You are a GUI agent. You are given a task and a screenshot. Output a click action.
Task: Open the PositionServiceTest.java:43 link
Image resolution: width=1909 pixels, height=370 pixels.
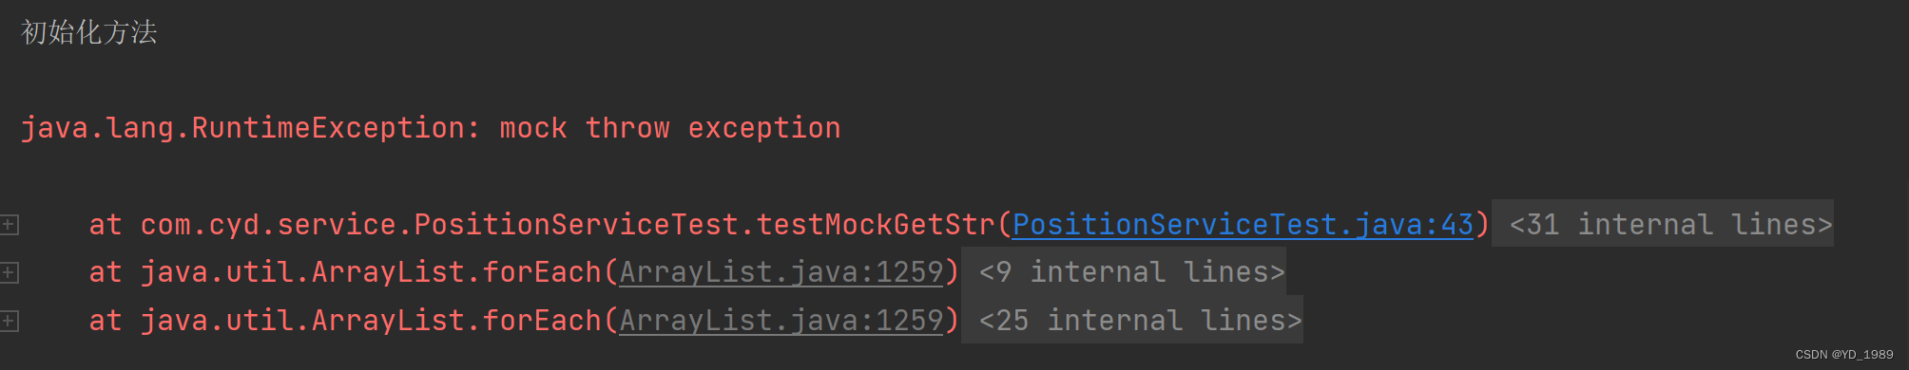(1243, 225)
